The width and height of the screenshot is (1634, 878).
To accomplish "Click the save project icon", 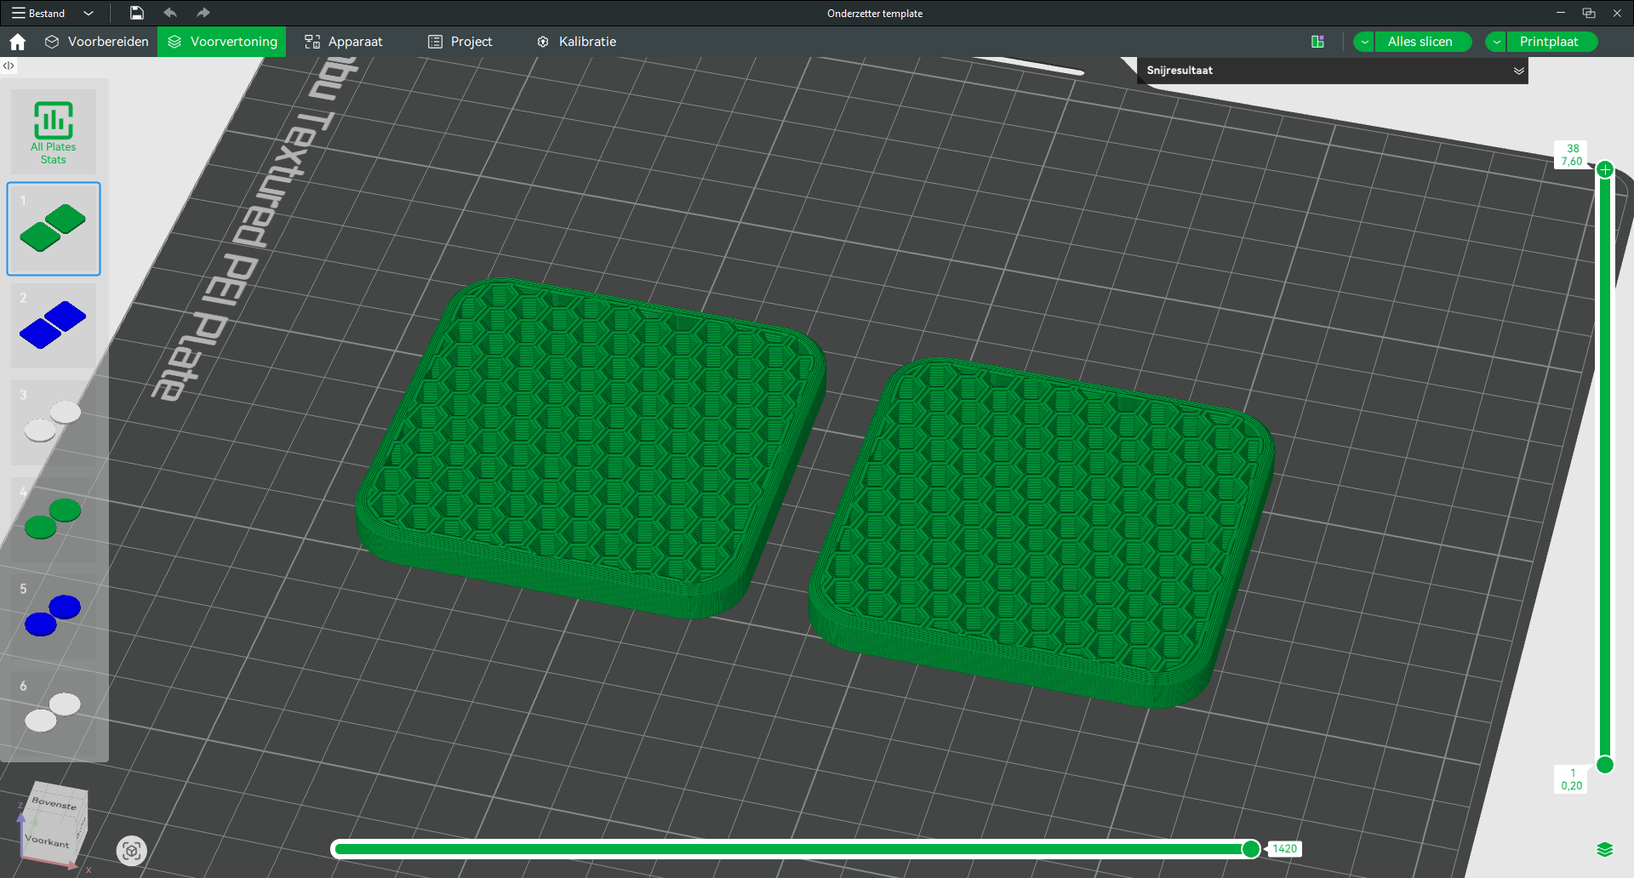I will pyautogui.click(x=136, y=13).
